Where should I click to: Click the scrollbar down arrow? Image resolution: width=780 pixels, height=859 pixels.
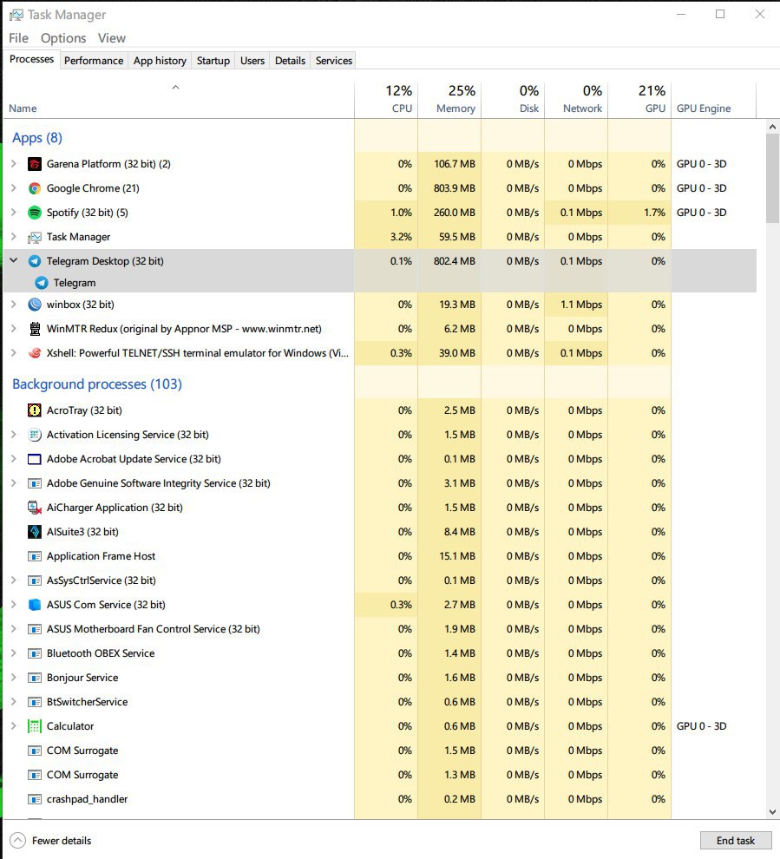click(x=773, y=811)
